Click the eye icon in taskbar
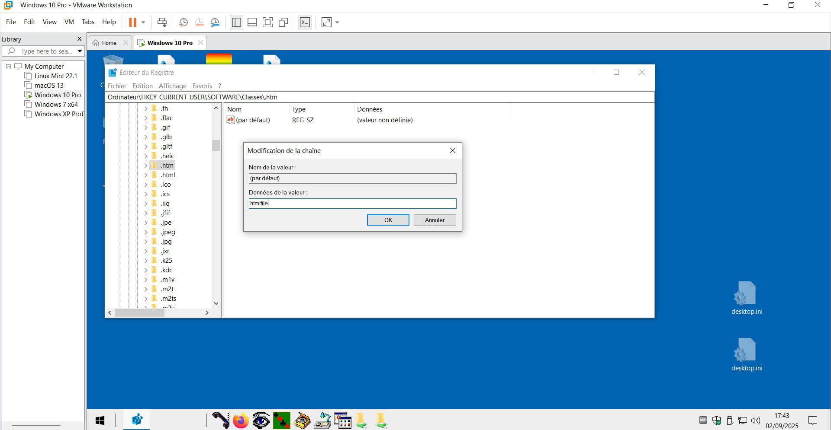This screenshot has height=430, width=831. 261,420
